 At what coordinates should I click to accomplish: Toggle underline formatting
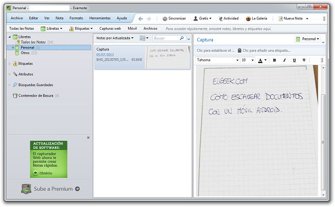(294, 60)
